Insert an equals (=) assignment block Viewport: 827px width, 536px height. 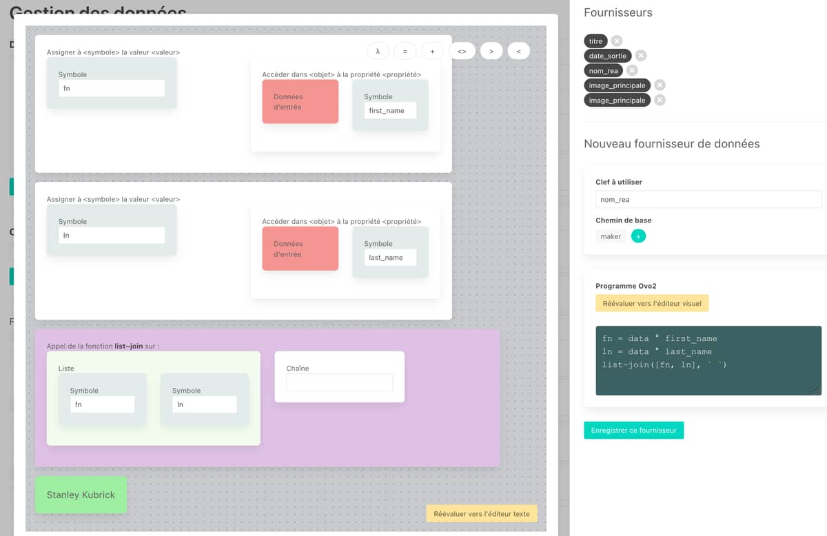(405, 52)
